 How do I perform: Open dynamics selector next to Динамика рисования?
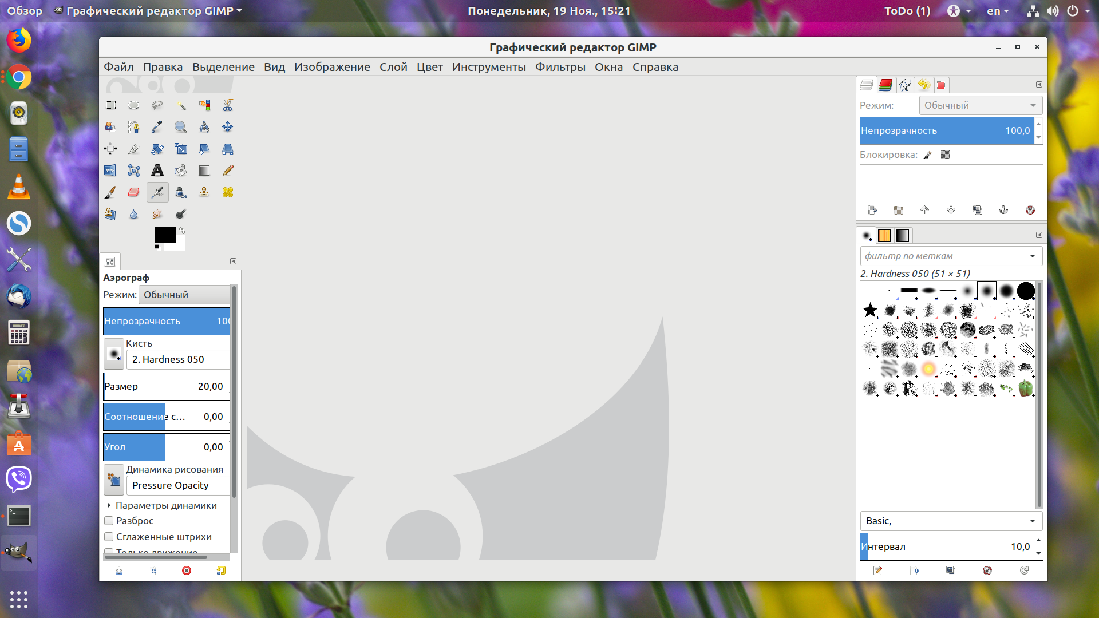pos(114,480)
